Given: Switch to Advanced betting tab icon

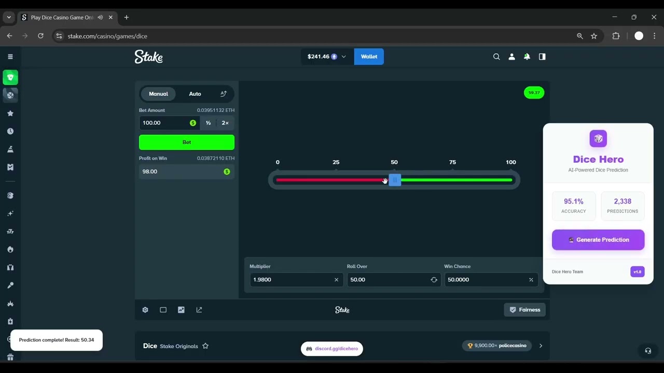Looking at the screenshot, I should point(224,94).
